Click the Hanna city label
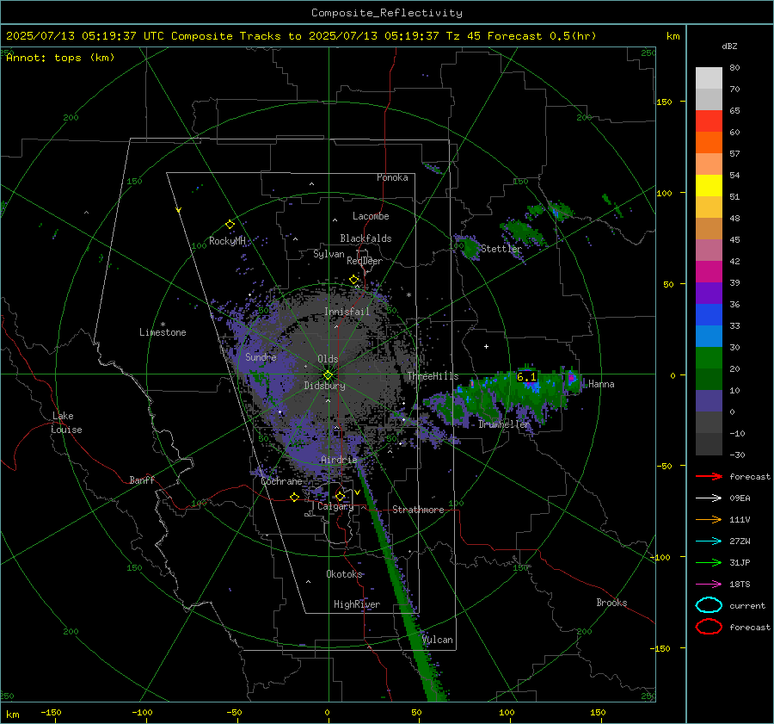774x724 pixels. [x=601, y=384]
